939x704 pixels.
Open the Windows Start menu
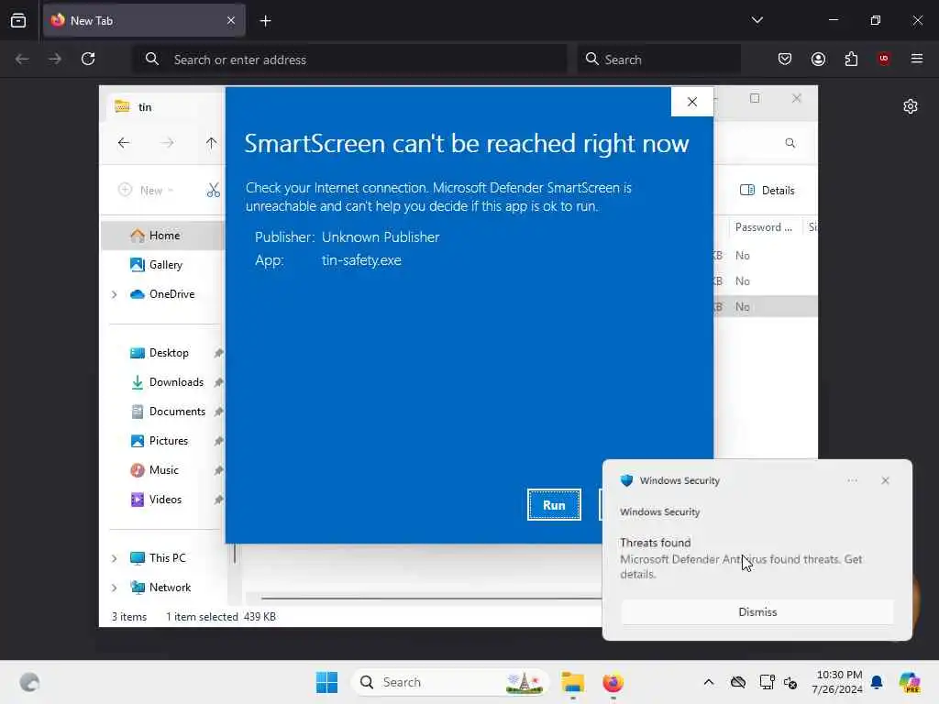coord(327,682)
